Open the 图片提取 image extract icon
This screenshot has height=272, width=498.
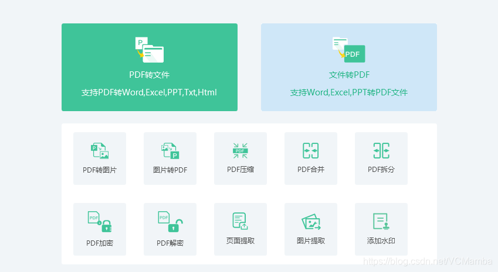pyautogui.click(x=311, y=222)
